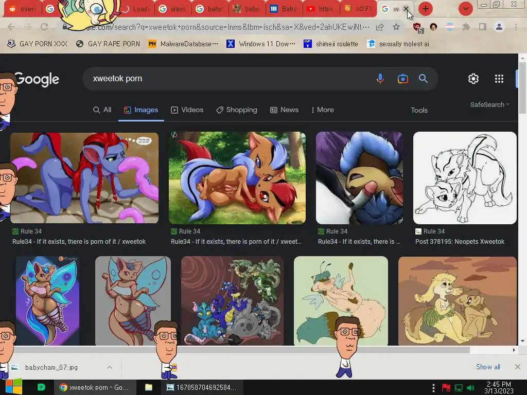Click the Google logo
Viewport: 527px width, 395px height.
click(37, 79)
